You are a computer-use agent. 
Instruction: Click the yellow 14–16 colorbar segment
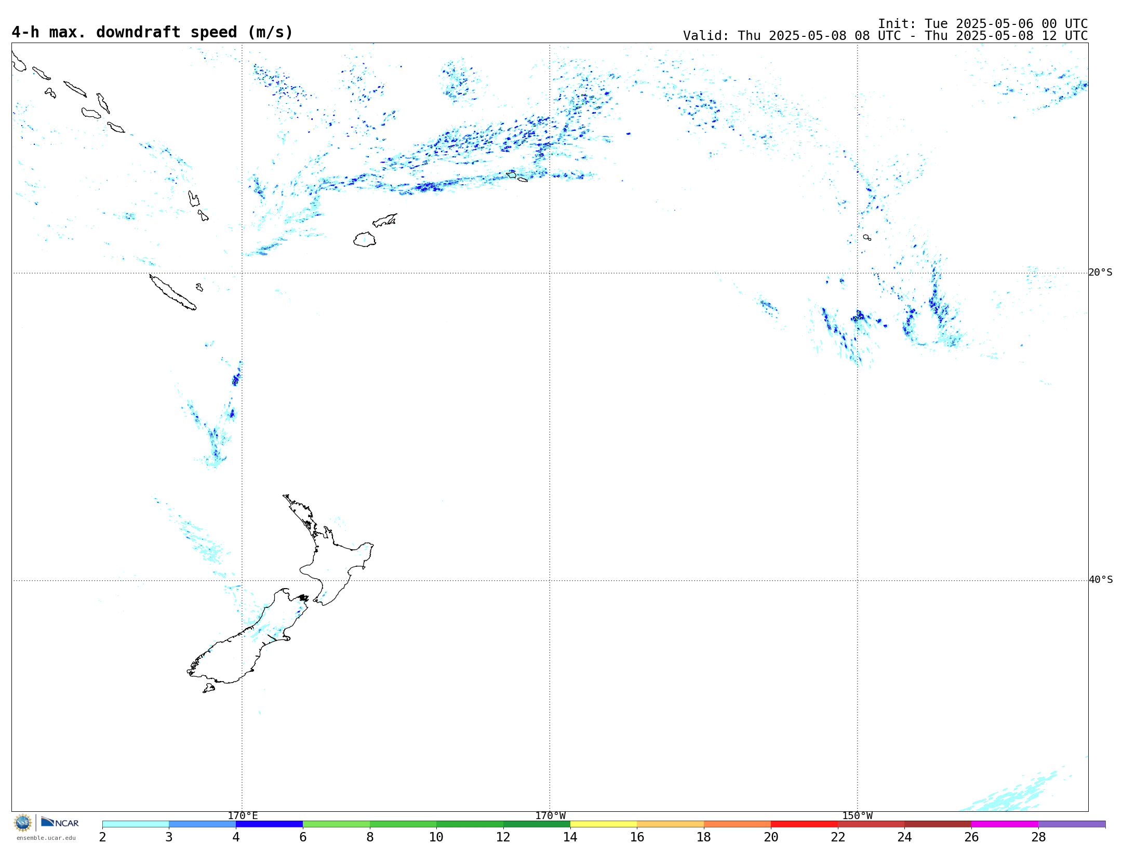click(x=604, y=824)
